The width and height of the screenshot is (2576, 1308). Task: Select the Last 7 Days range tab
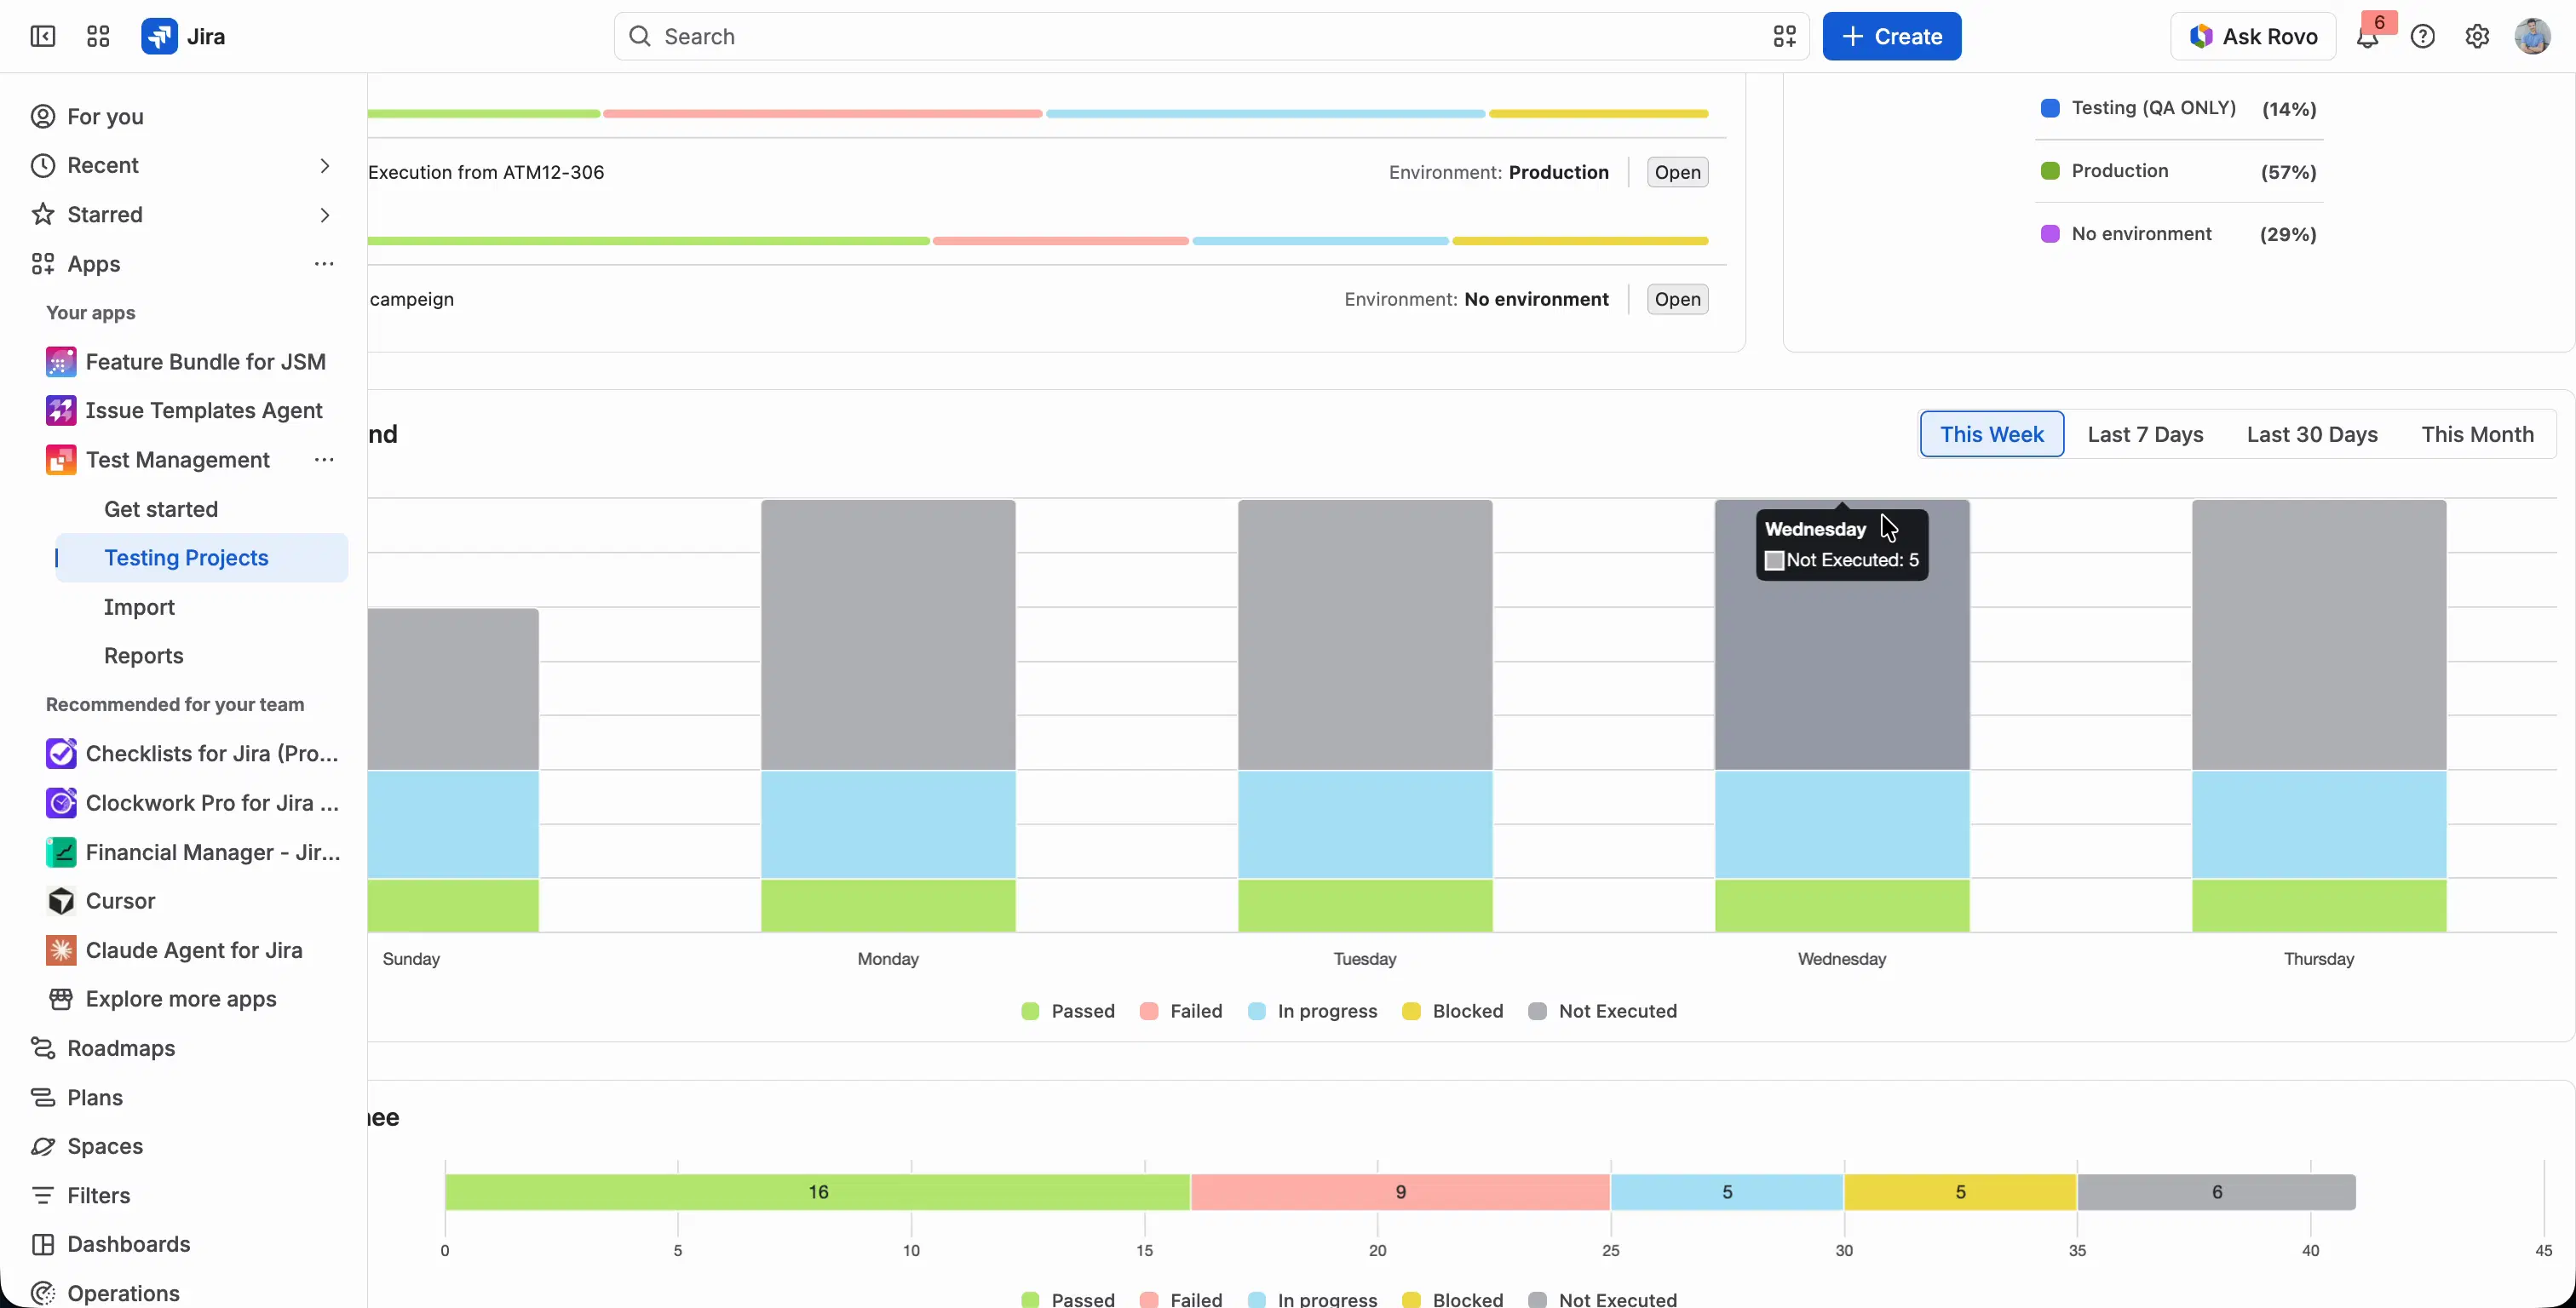coord(2145,434)
